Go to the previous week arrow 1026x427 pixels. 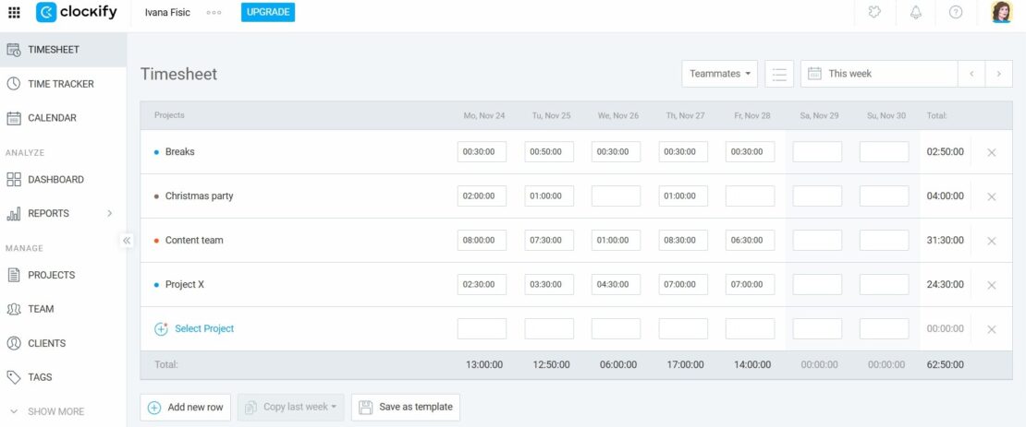click(x=971, y=74)
